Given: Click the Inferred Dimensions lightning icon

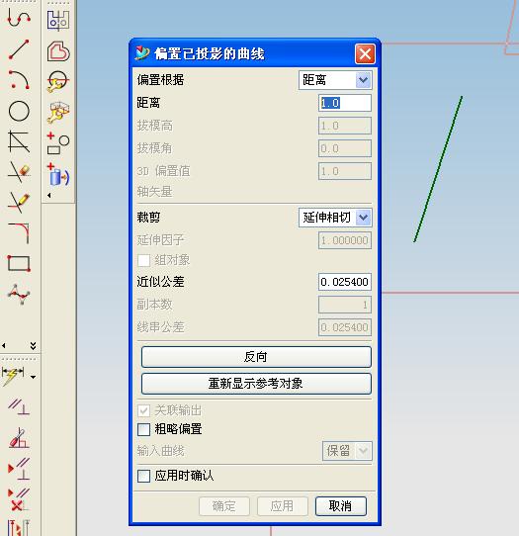Looking at the screenshot, I should [13, 376].
